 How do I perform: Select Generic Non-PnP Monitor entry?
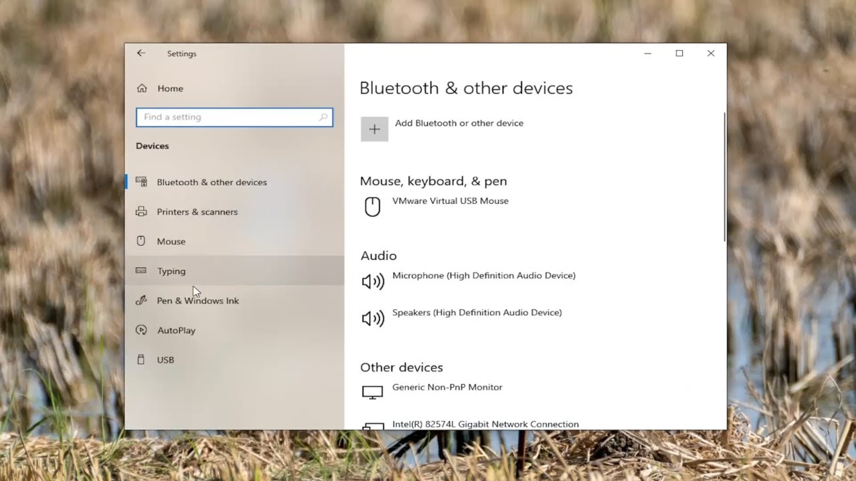click(x=447, y=387)
